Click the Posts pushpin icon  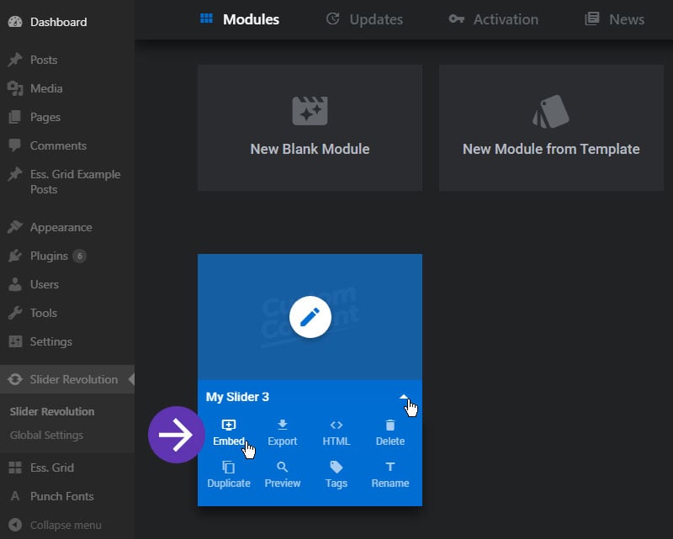15,60
